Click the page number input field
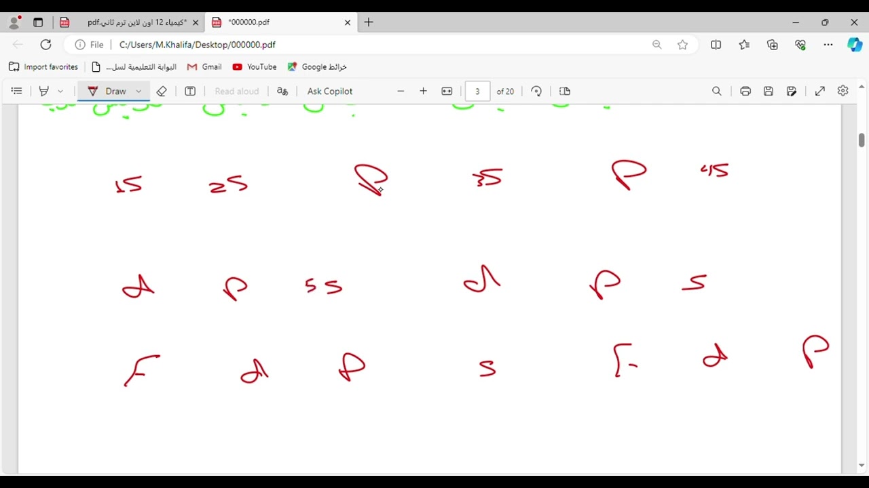This screenshot has width=869, height=488. coord(477,91)
